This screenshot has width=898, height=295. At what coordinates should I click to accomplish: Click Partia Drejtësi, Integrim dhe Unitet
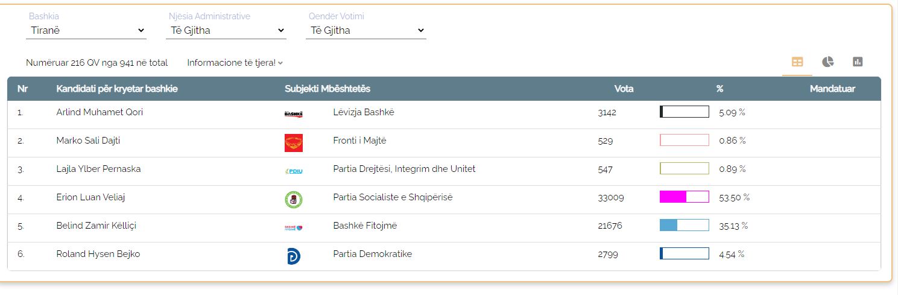[404, 169]
